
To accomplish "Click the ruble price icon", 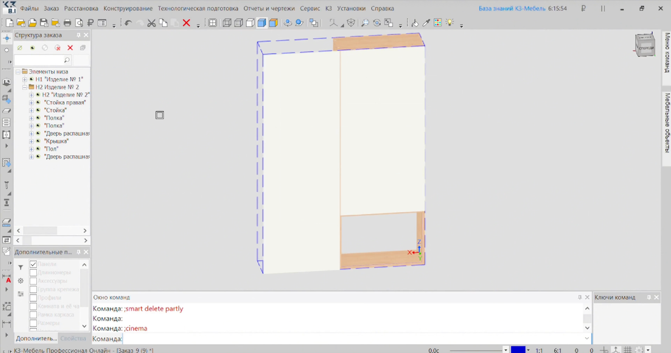I will (90, 23).
